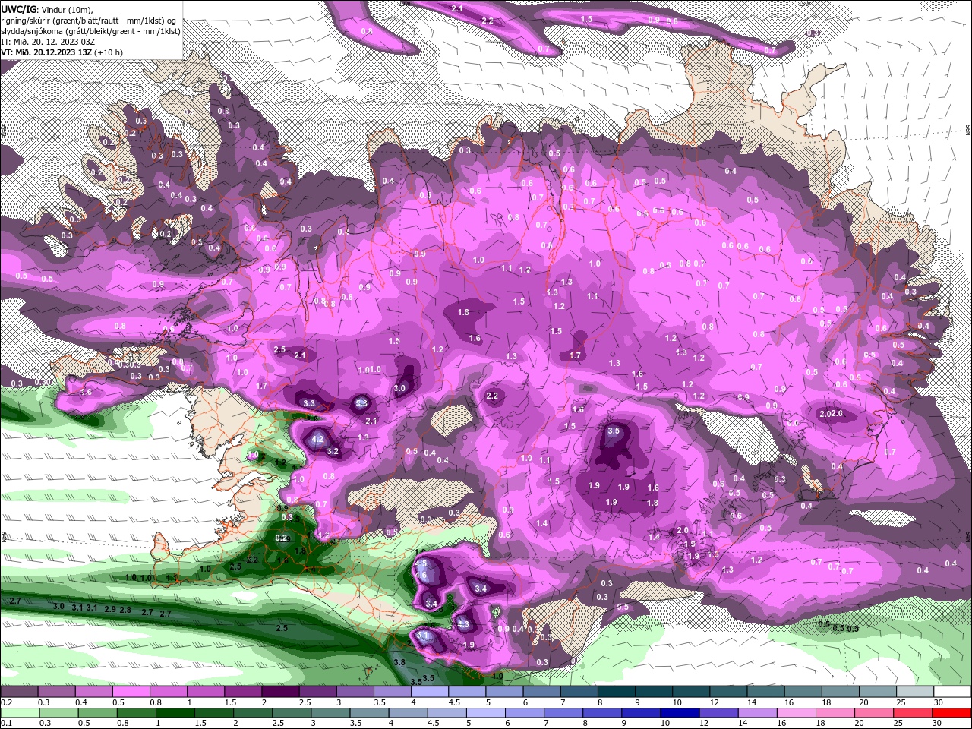The height and width of the screenshot is (729, 972).
Task: Click the 0.5 swatch in the rain legend row
Action: coord(97,713)
